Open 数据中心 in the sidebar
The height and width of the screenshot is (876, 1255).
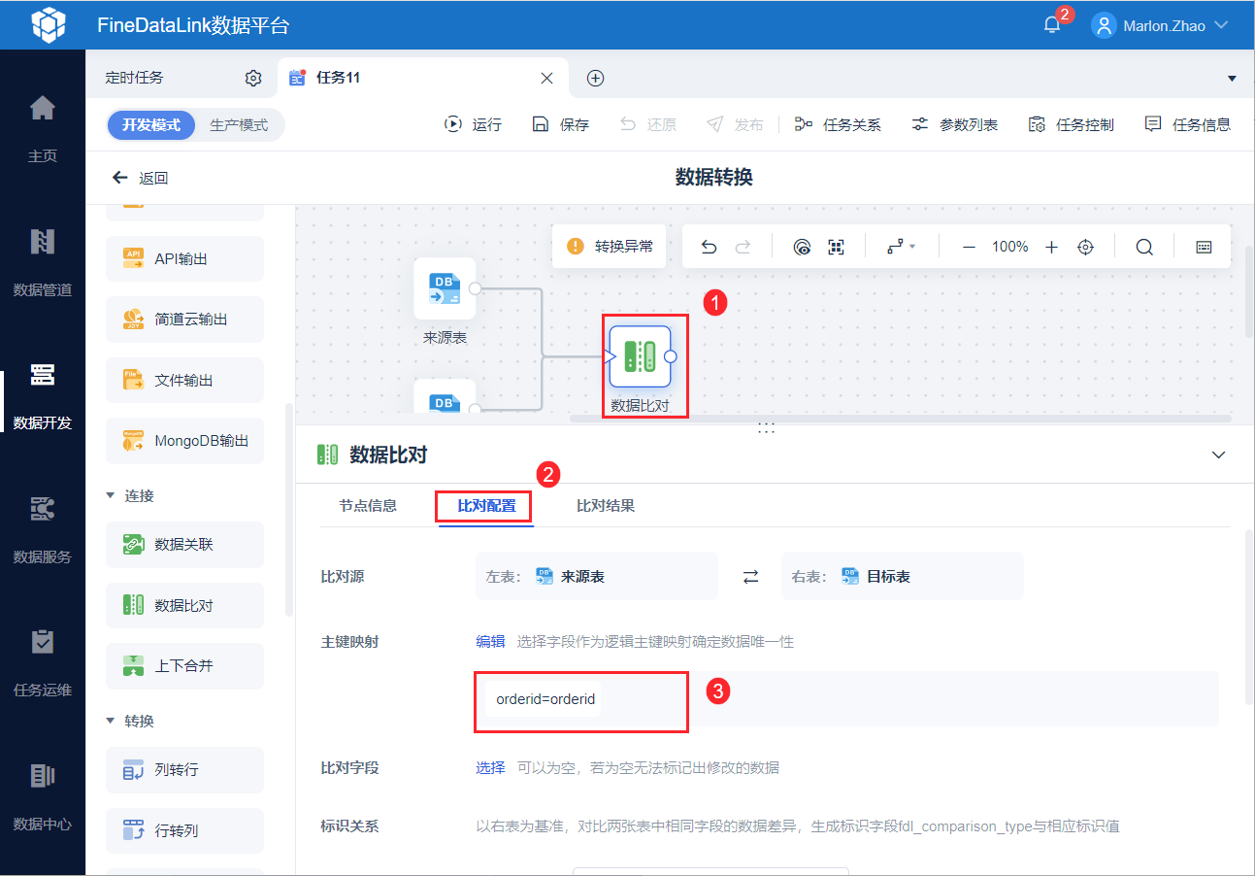pyautogui.click(x=43, y=798)
